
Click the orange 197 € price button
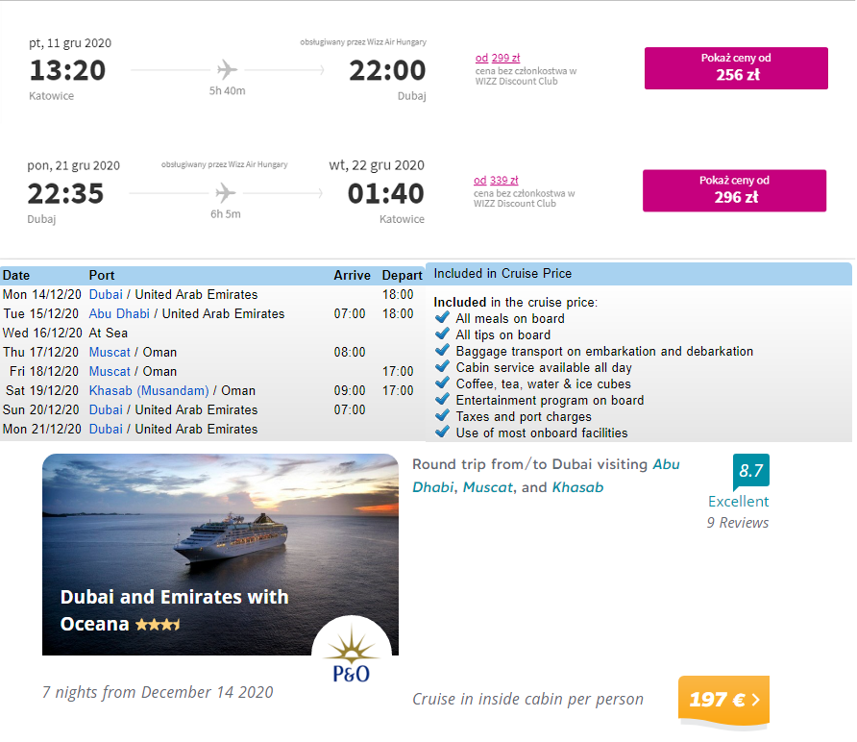[723, 700]
